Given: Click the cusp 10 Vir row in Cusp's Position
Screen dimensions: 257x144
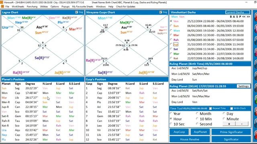Looking at the screenshot, I should tap(126, 130).
